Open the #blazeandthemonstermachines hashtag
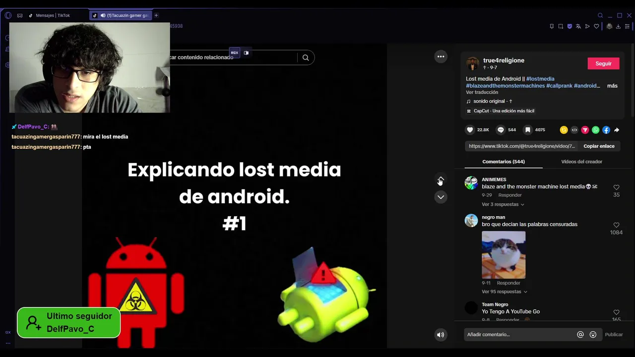The height and width of the screenshot is (357, 635). (505, 86)
